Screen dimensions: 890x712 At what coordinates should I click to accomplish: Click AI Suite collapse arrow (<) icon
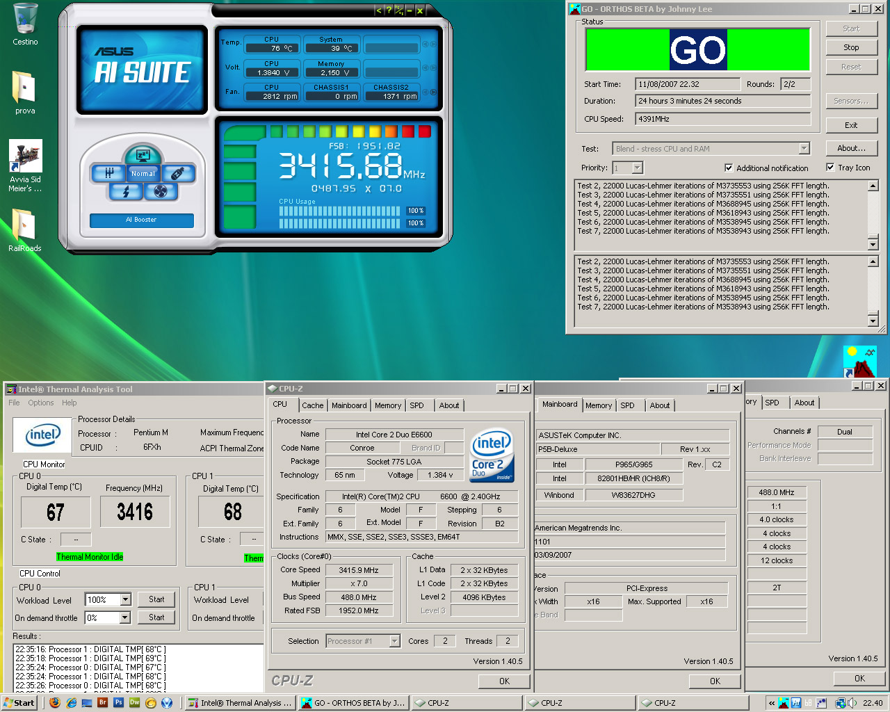pyautogui.click(x=378, y=10)
